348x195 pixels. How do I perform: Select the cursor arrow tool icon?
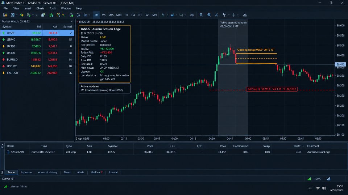224,15
